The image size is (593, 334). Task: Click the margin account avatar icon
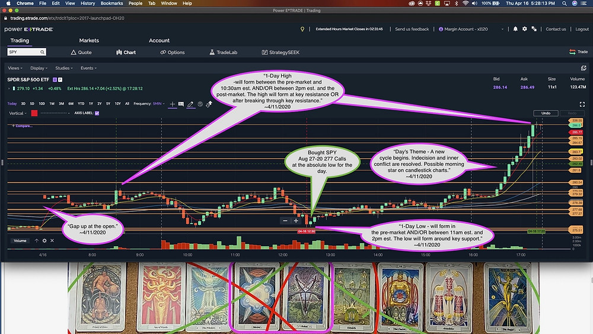pos(441,29)
